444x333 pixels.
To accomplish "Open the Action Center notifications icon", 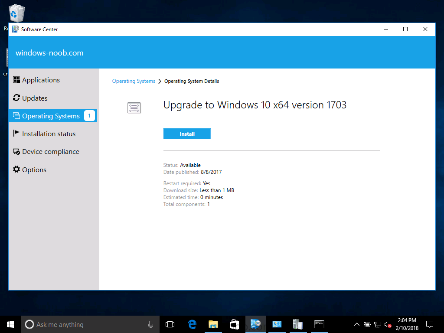I will click(430, 324).
